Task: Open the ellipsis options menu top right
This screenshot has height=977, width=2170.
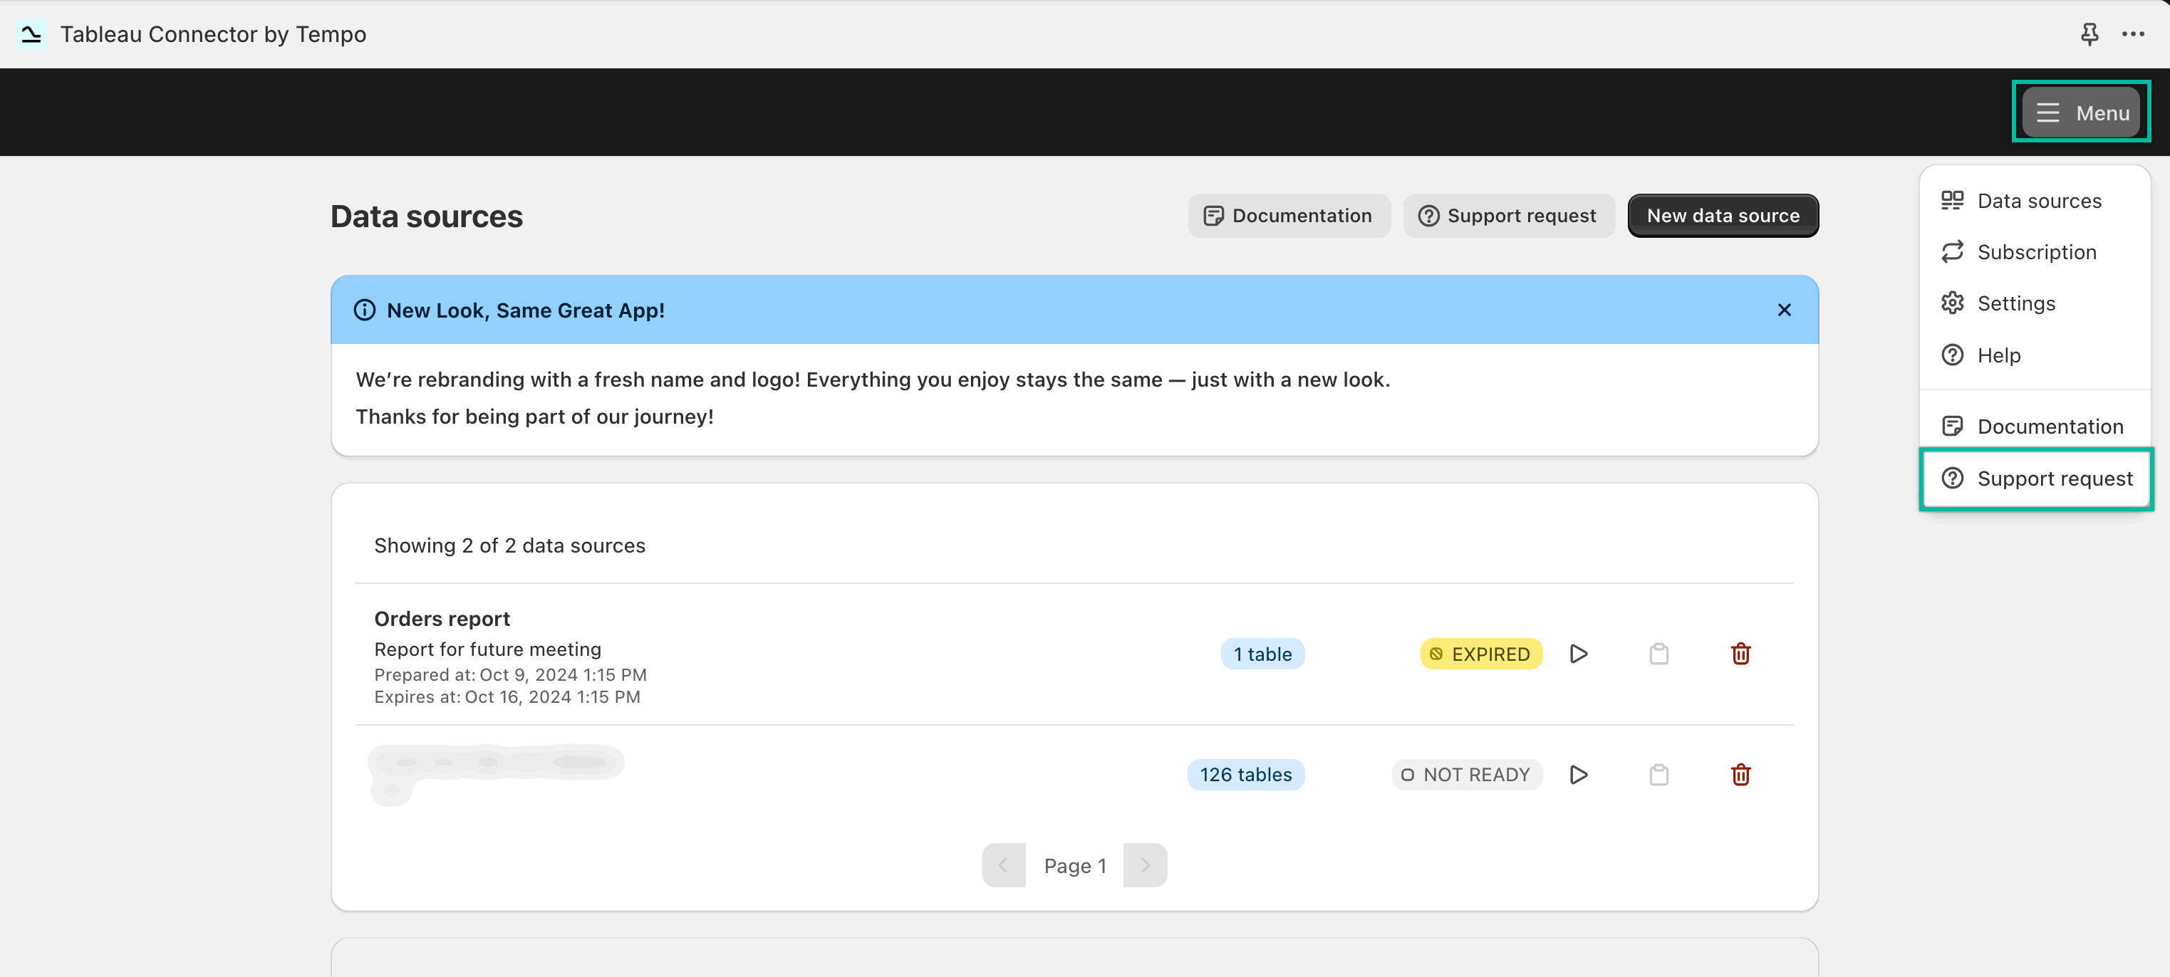Action: pos(2134,33)
